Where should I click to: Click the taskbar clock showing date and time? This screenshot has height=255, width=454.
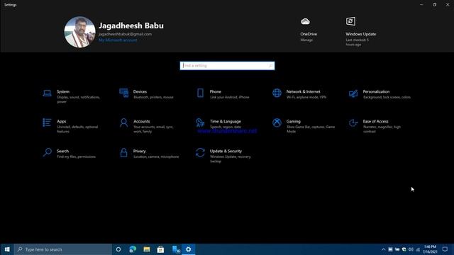pos(430,249)
